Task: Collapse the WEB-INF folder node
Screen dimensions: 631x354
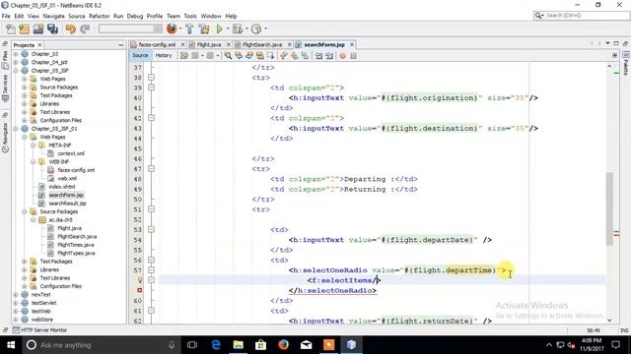Action: click(x=33, y=161)
